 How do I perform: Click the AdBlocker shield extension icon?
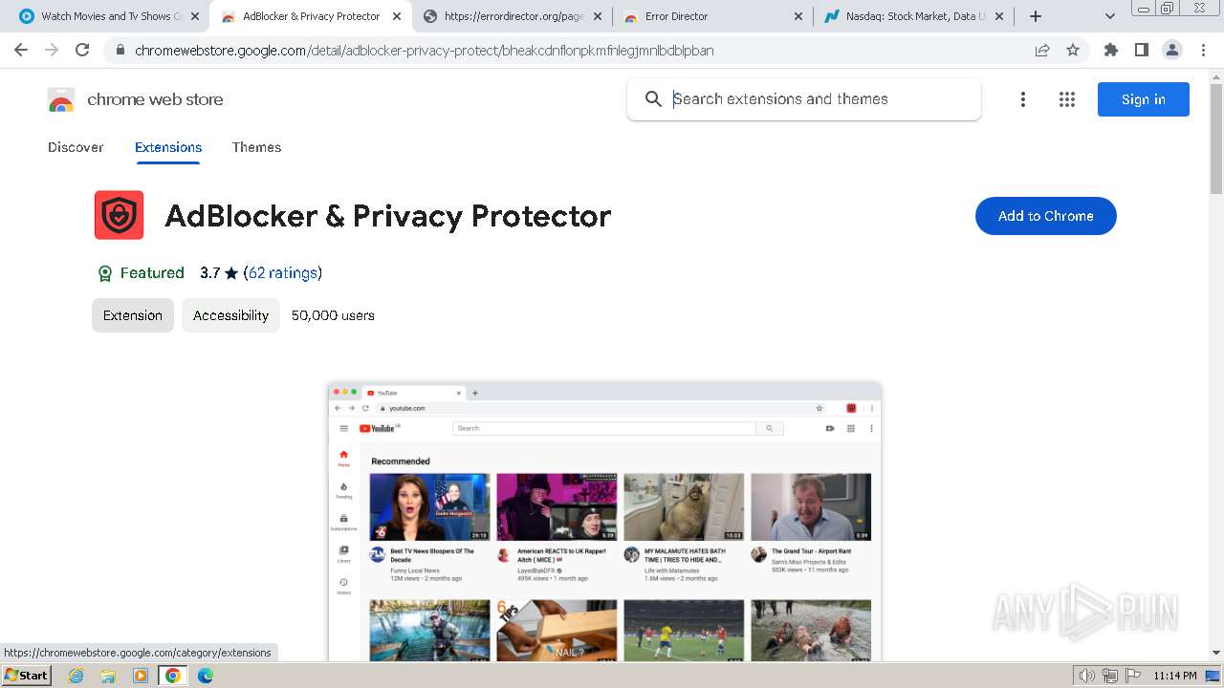click(119, 215)
